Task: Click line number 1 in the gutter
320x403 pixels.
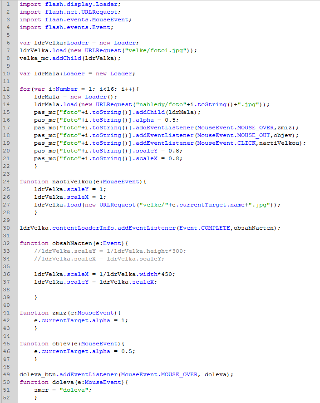Action: [8, 4]
